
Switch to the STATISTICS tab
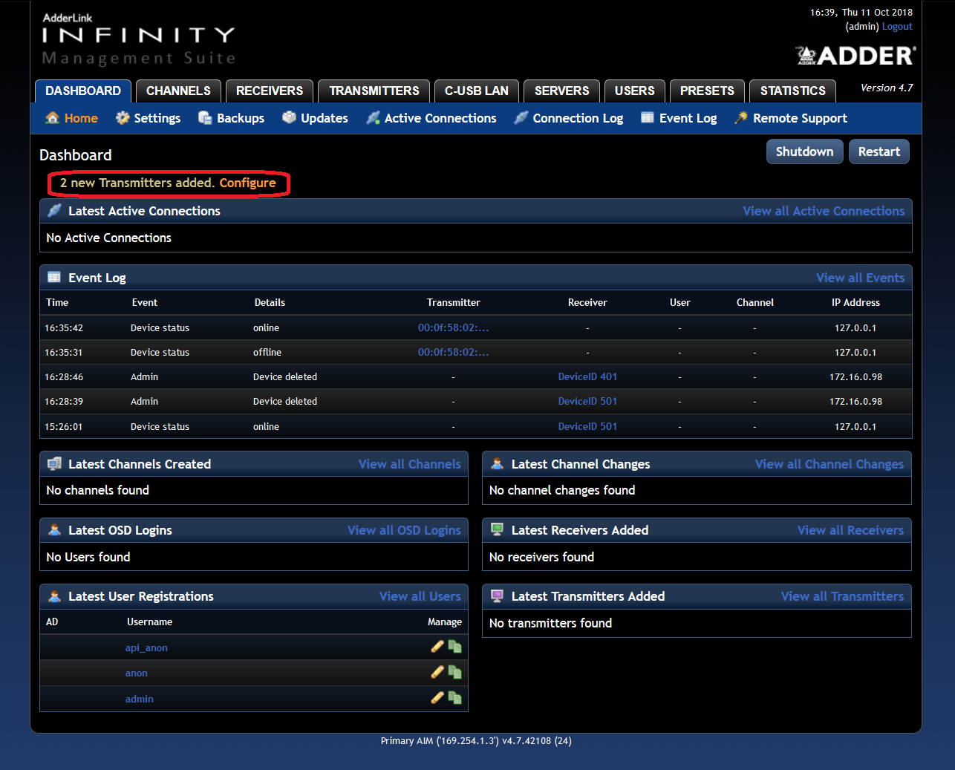tap(793, 91)
